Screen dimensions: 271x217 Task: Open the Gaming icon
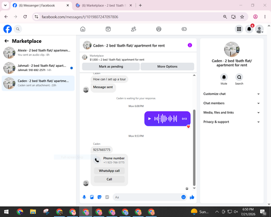184,29
